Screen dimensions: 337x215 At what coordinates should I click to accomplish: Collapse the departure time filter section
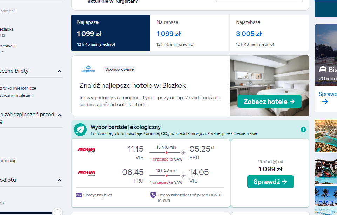(x=60, y=180)
